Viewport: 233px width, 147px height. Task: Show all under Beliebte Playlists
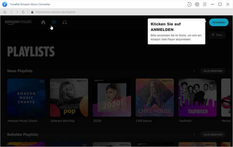click(213, 134)
